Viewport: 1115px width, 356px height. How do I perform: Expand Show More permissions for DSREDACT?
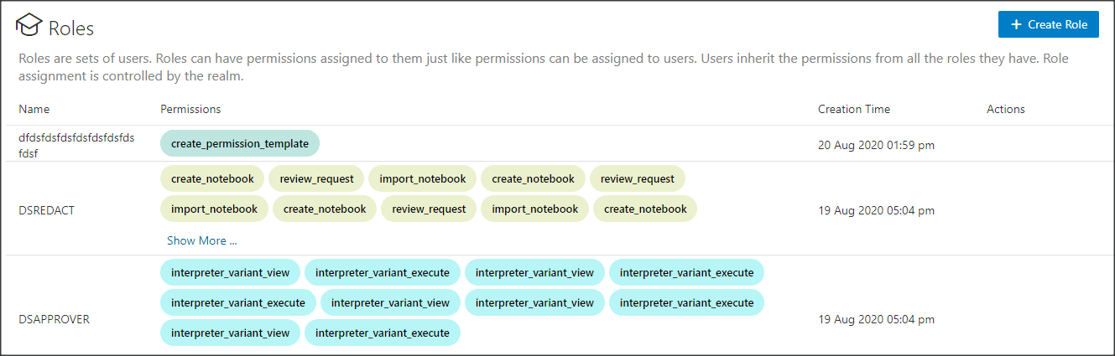(x=201, y=240)
